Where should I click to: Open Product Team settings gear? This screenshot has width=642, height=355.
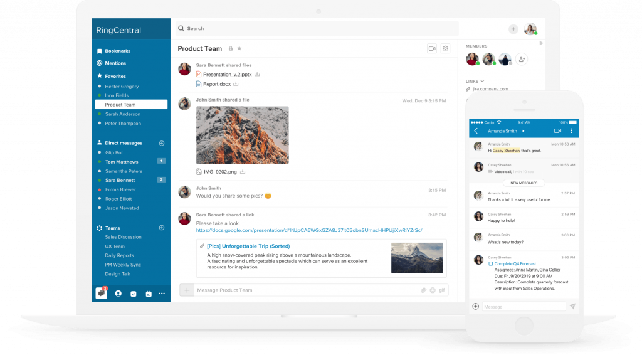pos(446,49)
